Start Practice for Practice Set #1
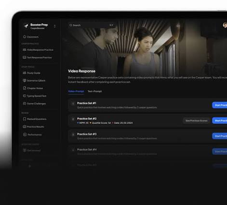 (220, 105)
